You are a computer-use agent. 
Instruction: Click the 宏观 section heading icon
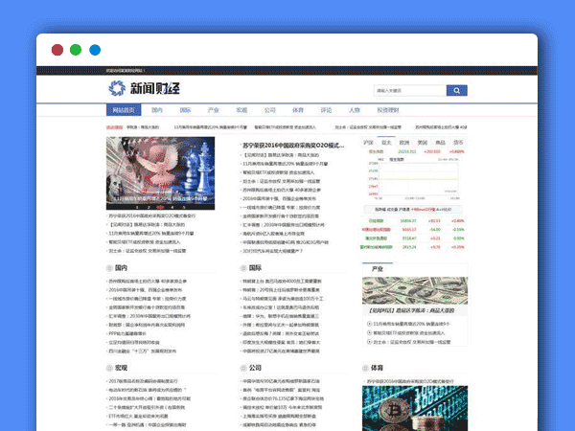[107, 367]
